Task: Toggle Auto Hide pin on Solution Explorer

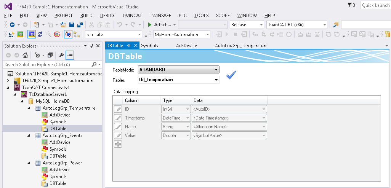Action: (x=91, y=46)
